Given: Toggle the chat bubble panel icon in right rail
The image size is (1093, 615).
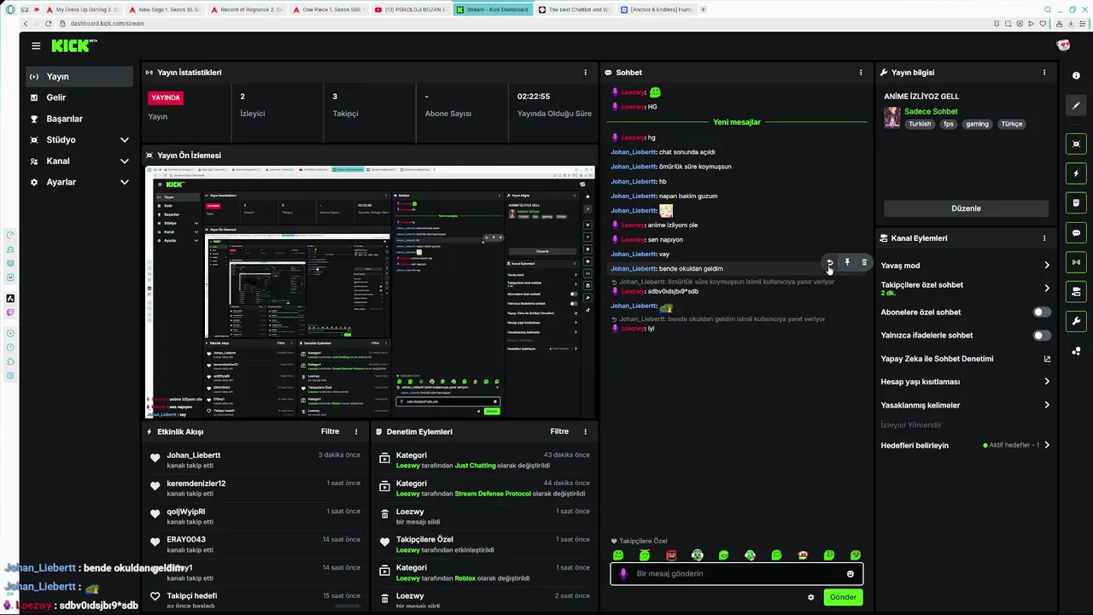Looking at the screenshot, I should click(x=1076, y=233).
